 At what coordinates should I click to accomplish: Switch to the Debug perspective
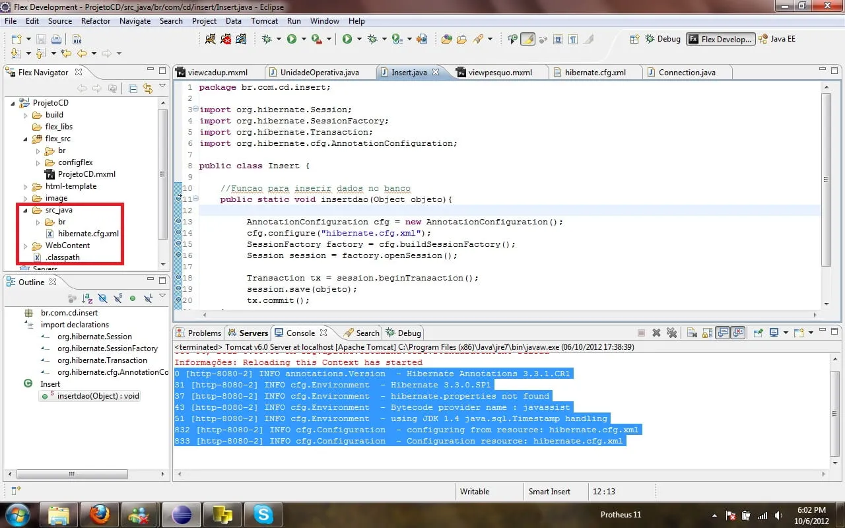pos(662,39)
